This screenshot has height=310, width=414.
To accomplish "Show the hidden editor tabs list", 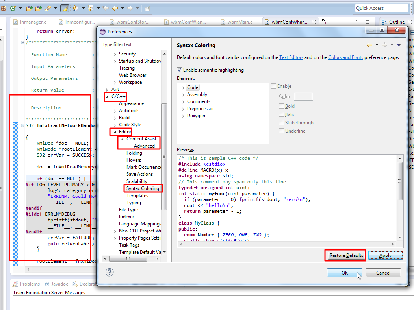I will click(324, 22).
